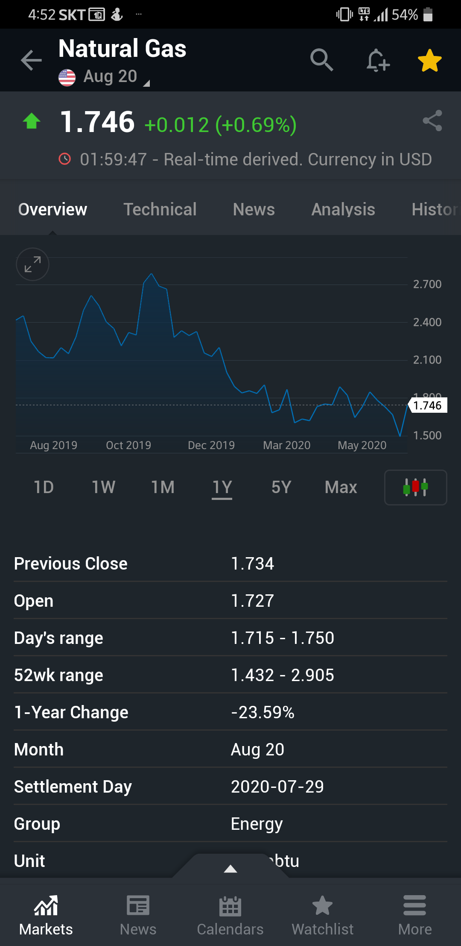This screenshot has height=946, width=461.
Task: Tap the LTE signal status icon
Action: click(364, 15)
